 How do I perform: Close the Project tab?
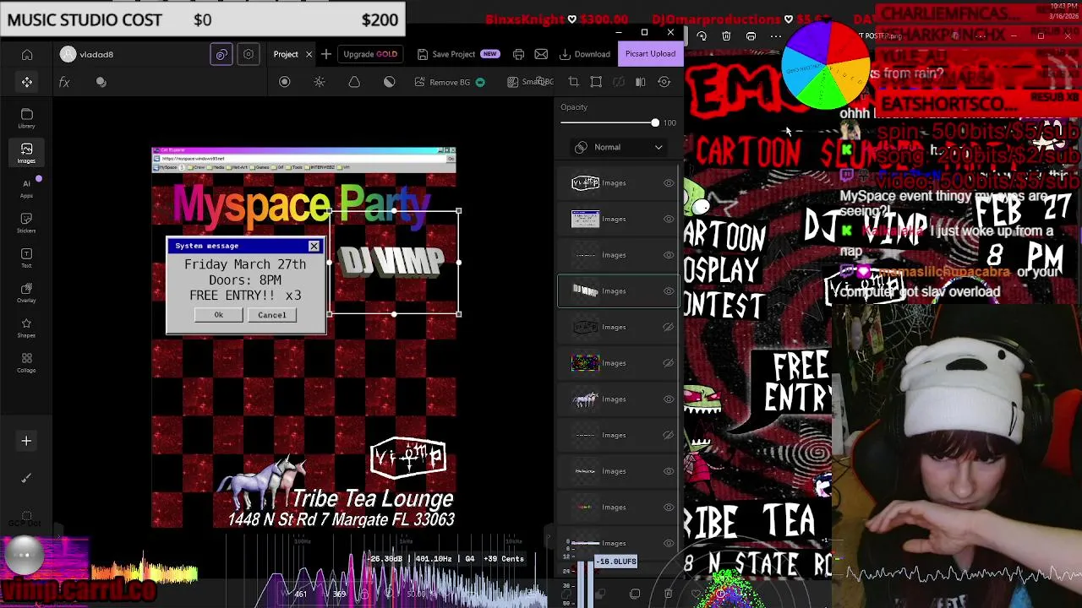309,54
